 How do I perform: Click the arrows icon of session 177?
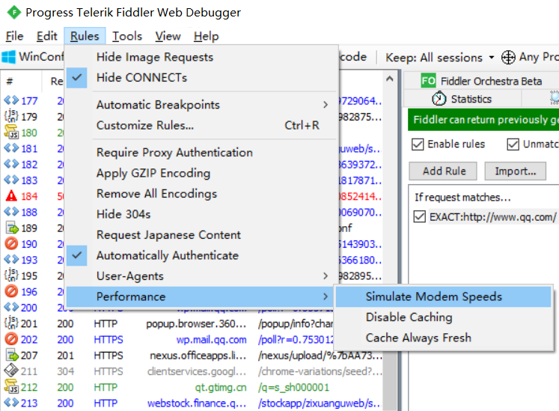tap(11, 100)
